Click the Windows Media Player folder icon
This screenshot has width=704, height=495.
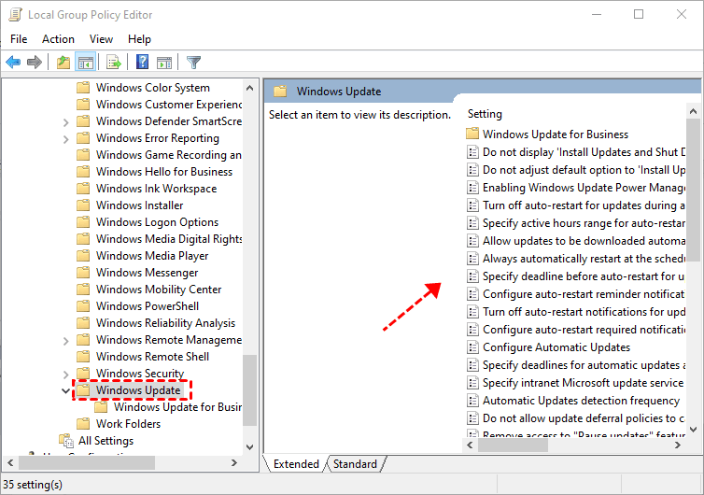(x=83, y=256)
